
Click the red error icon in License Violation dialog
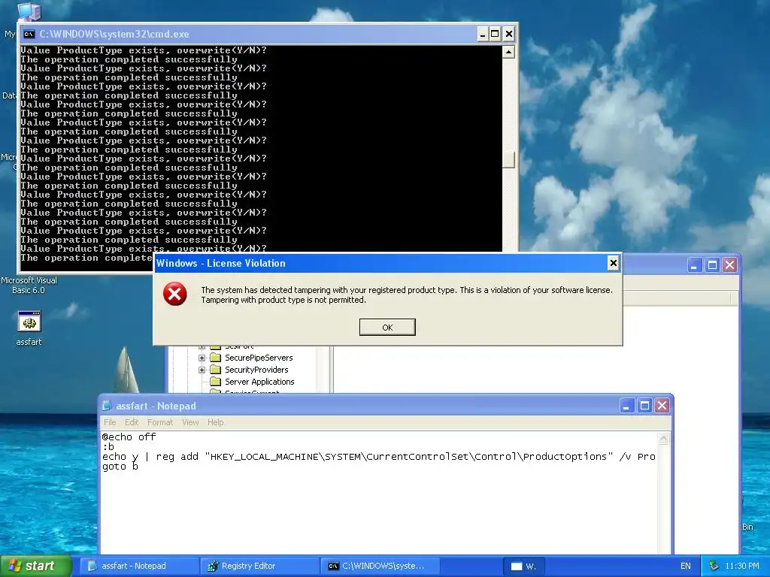coord(174,294)
